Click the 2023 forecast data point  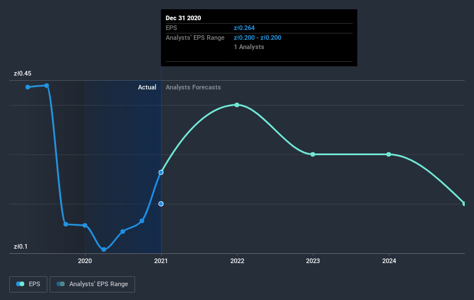313,155
